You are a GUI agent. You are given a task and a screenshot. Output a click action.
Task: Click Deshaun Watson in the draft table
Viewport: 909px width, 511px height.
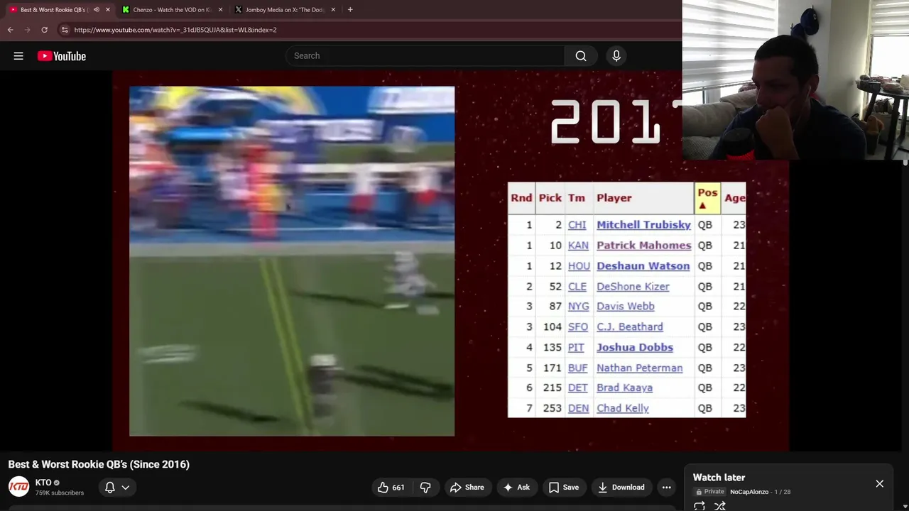tap(643, 266)
